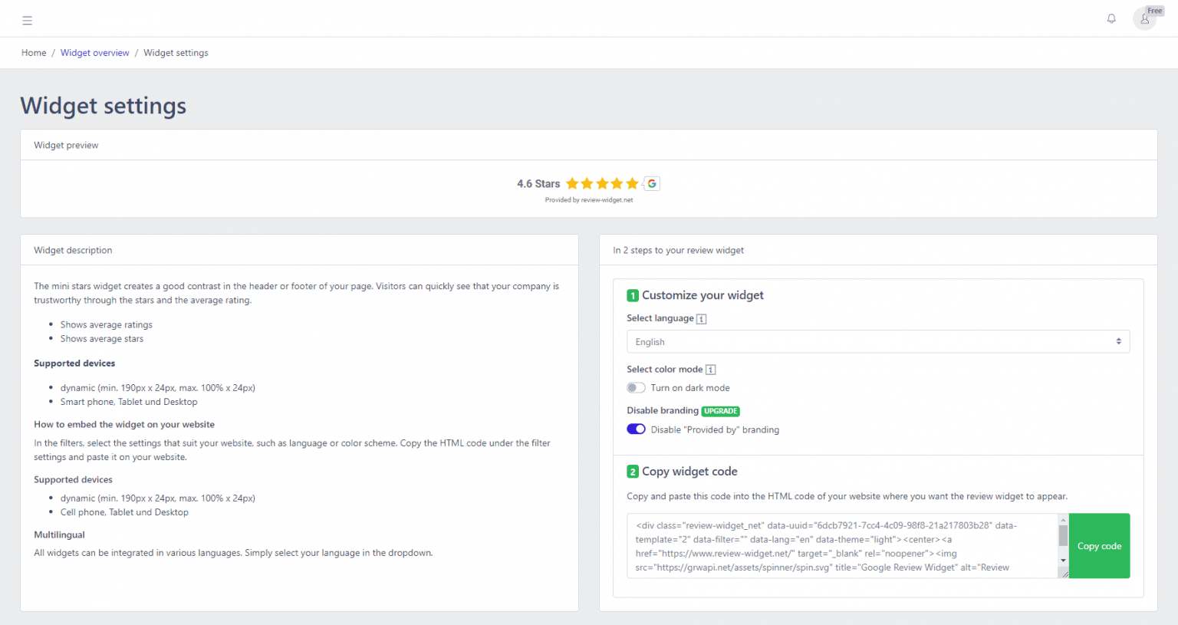Open the English language dropdown
The width and height of the screenshot is (1178, 625).
point(877,341)
